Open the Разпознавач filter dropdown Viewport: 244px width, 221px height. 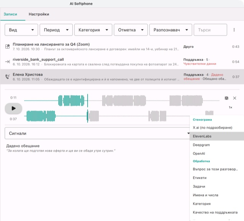(171, 30)
